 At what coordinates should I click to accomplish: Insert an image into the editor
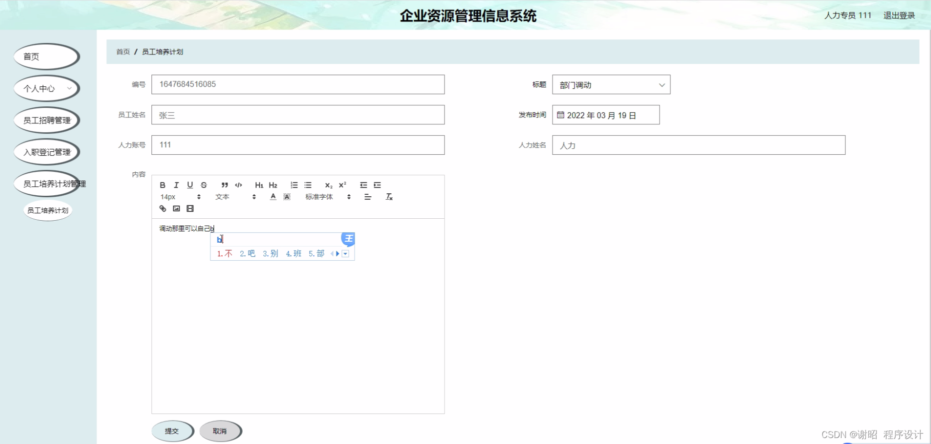pyautogui.click(x=176, y=208)
